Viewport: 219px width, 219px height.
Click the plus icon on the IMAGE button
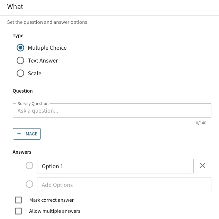click(x=19, y=134)
